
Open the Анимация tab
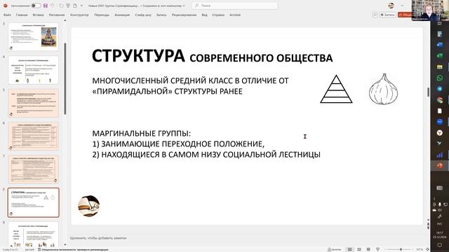tap(122, 15)
